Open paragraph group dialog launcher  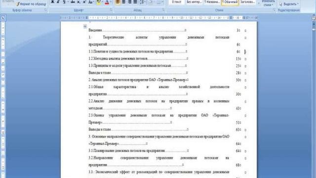click(163, 10)
